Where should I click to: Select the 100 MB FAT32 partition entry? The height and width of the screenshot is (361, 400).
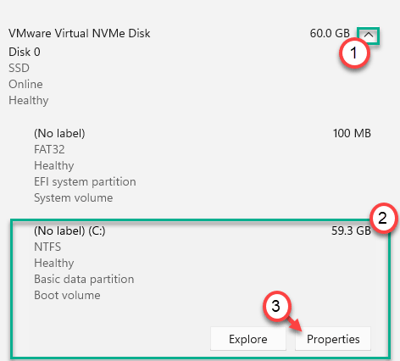pos(203,165)
